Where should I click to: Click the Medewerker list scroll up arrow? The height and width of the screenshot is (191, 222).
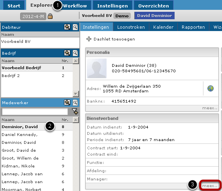tap(76, 120)
